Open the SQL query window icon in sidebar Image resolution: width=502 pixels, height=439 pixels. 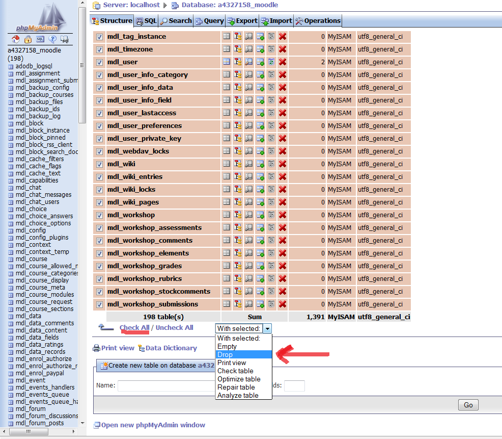40,39
